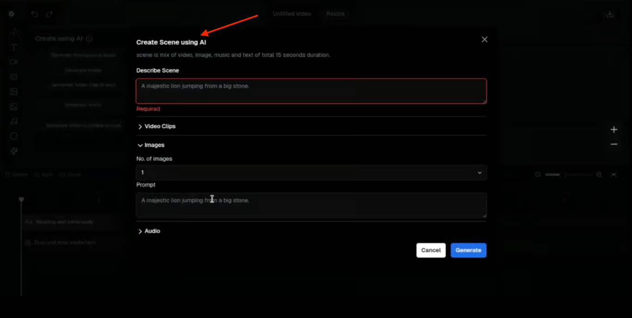Open the AI sparkle tool in sidebar
The height and width of the screenshot is (318, 632).
14,151
